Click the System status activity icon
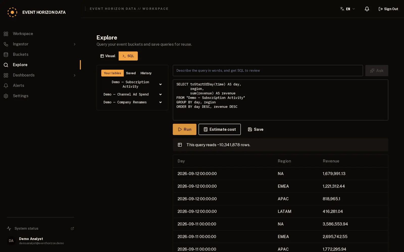404x252 pixels. 9,228
